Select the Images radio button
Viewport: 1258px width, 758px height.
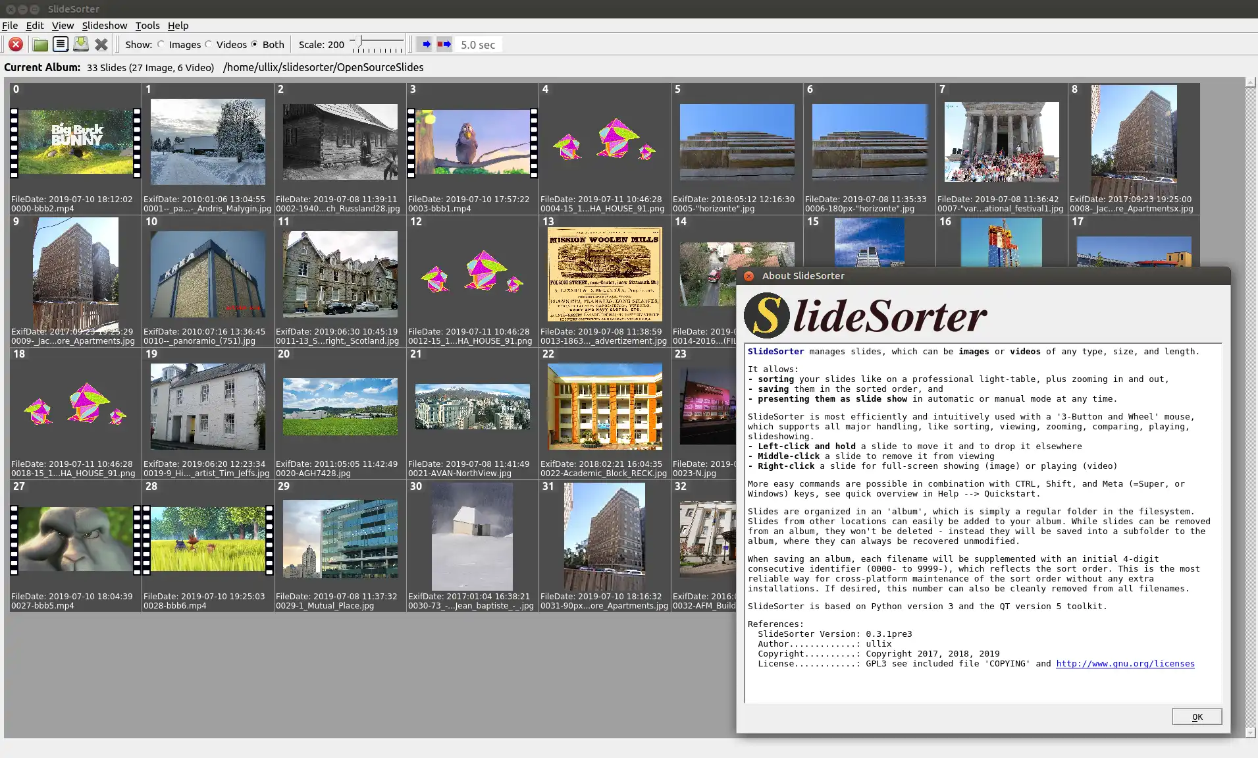click(x=161, y=44)
